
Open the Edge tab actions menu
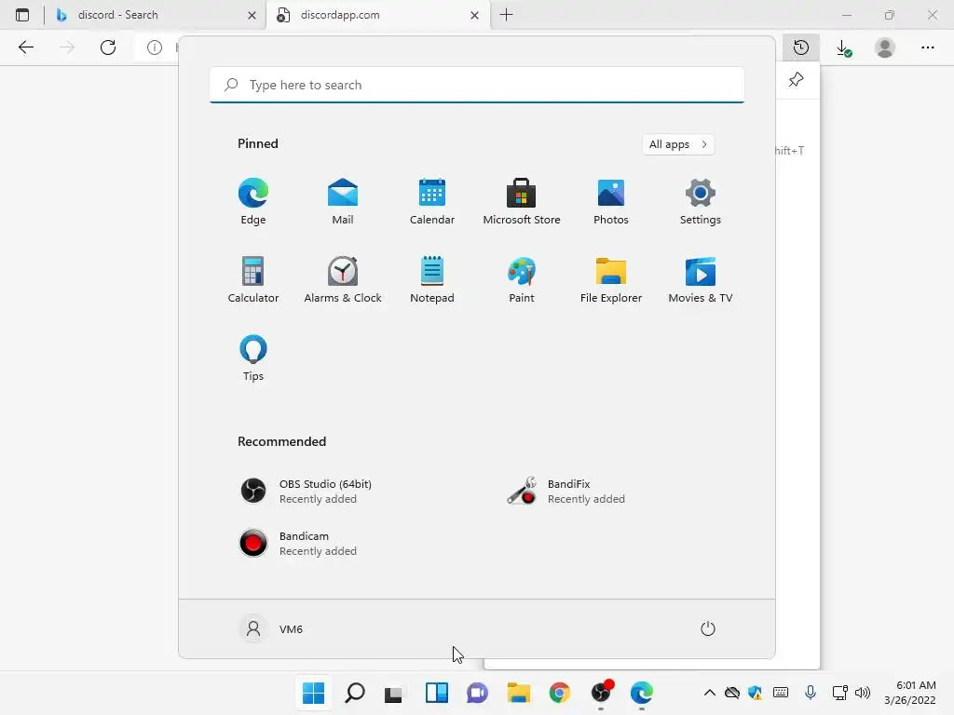pos(22,15)
